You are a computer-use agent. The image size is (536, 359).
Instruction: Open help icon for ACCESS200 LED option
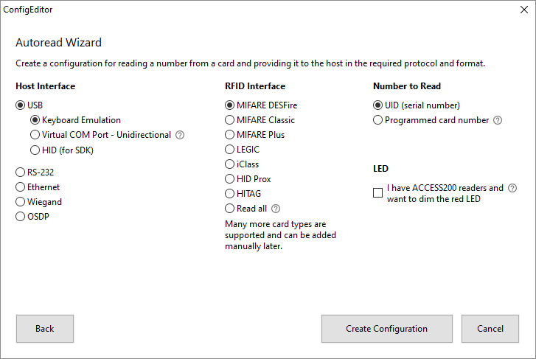click(x=512, y=188)
